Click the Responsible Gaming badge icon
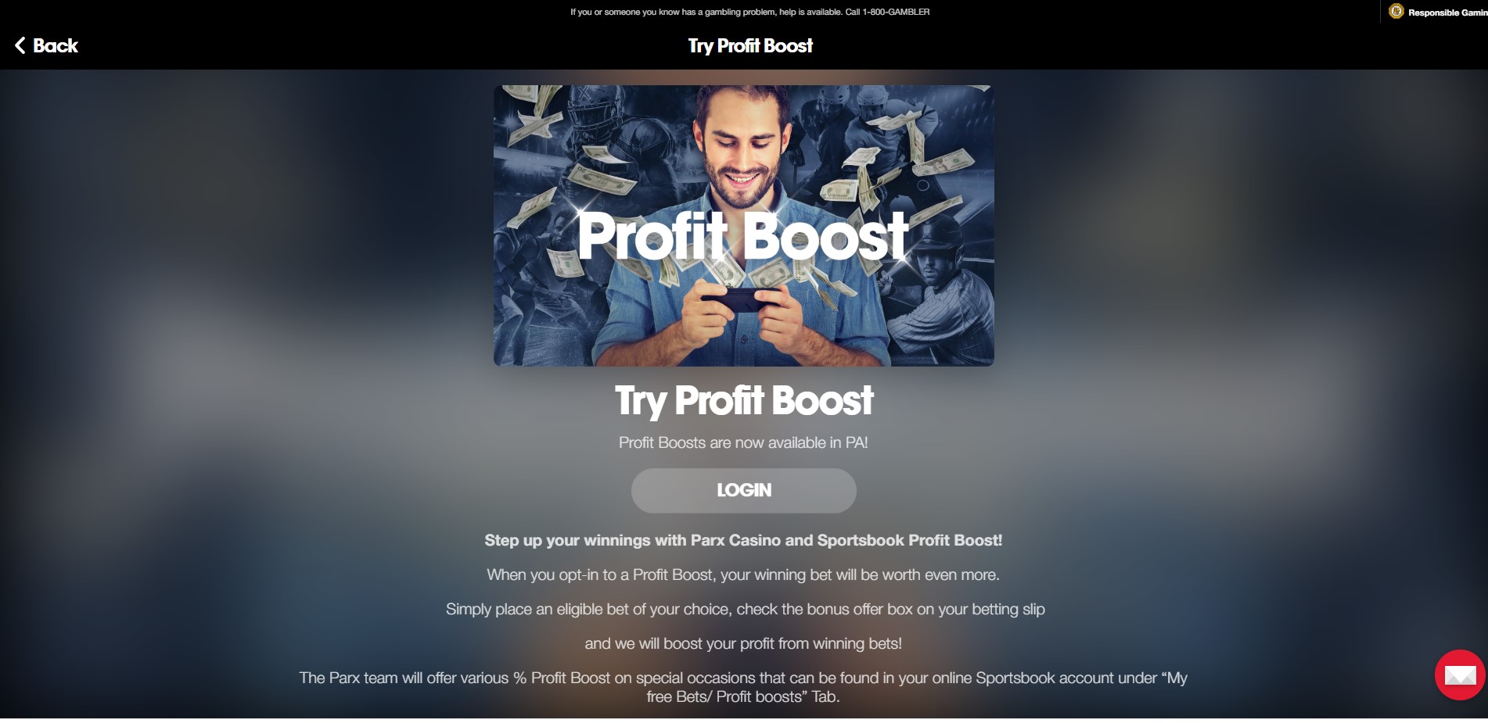The height and width of the screenshot is (723, 1488). click(x=1396, y=11)
